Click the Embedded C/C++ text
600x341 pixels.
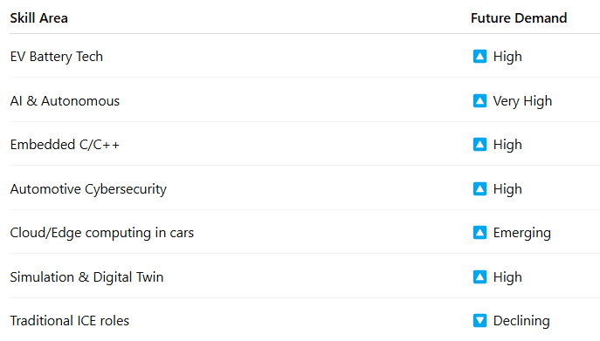[x=65, y=145]
